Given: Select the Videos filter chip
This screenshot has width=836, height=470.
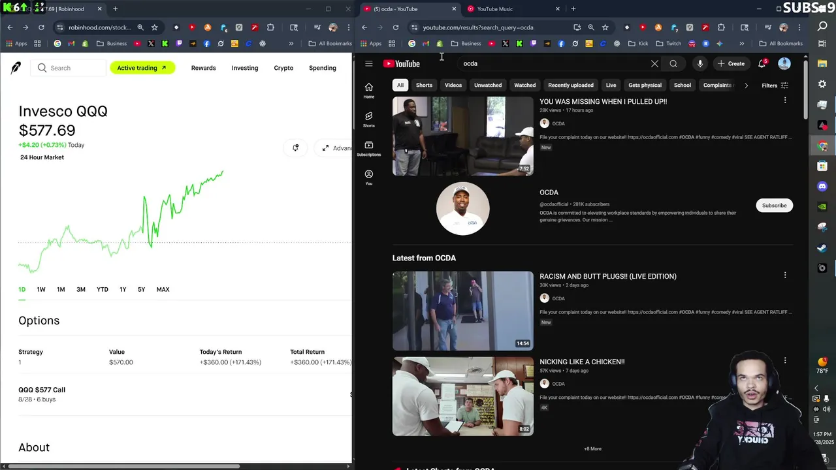Looking at the screenshot, I should click(x=453, y=86).
